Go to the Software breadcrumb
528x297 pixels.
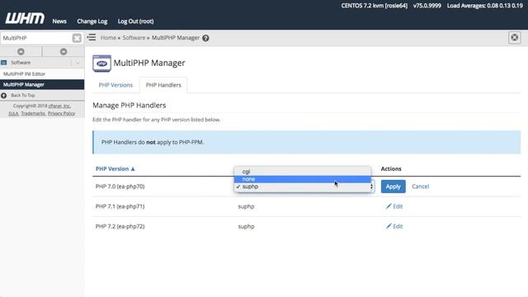tap(134, 38)
